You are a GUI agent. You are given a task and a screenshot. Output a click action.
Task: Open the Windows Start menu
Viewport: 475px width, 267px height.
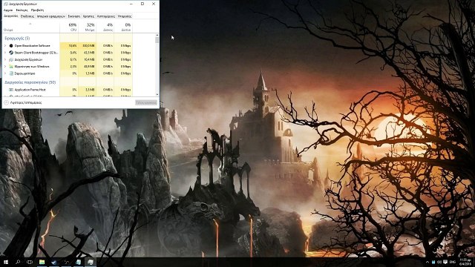point(6,262)
